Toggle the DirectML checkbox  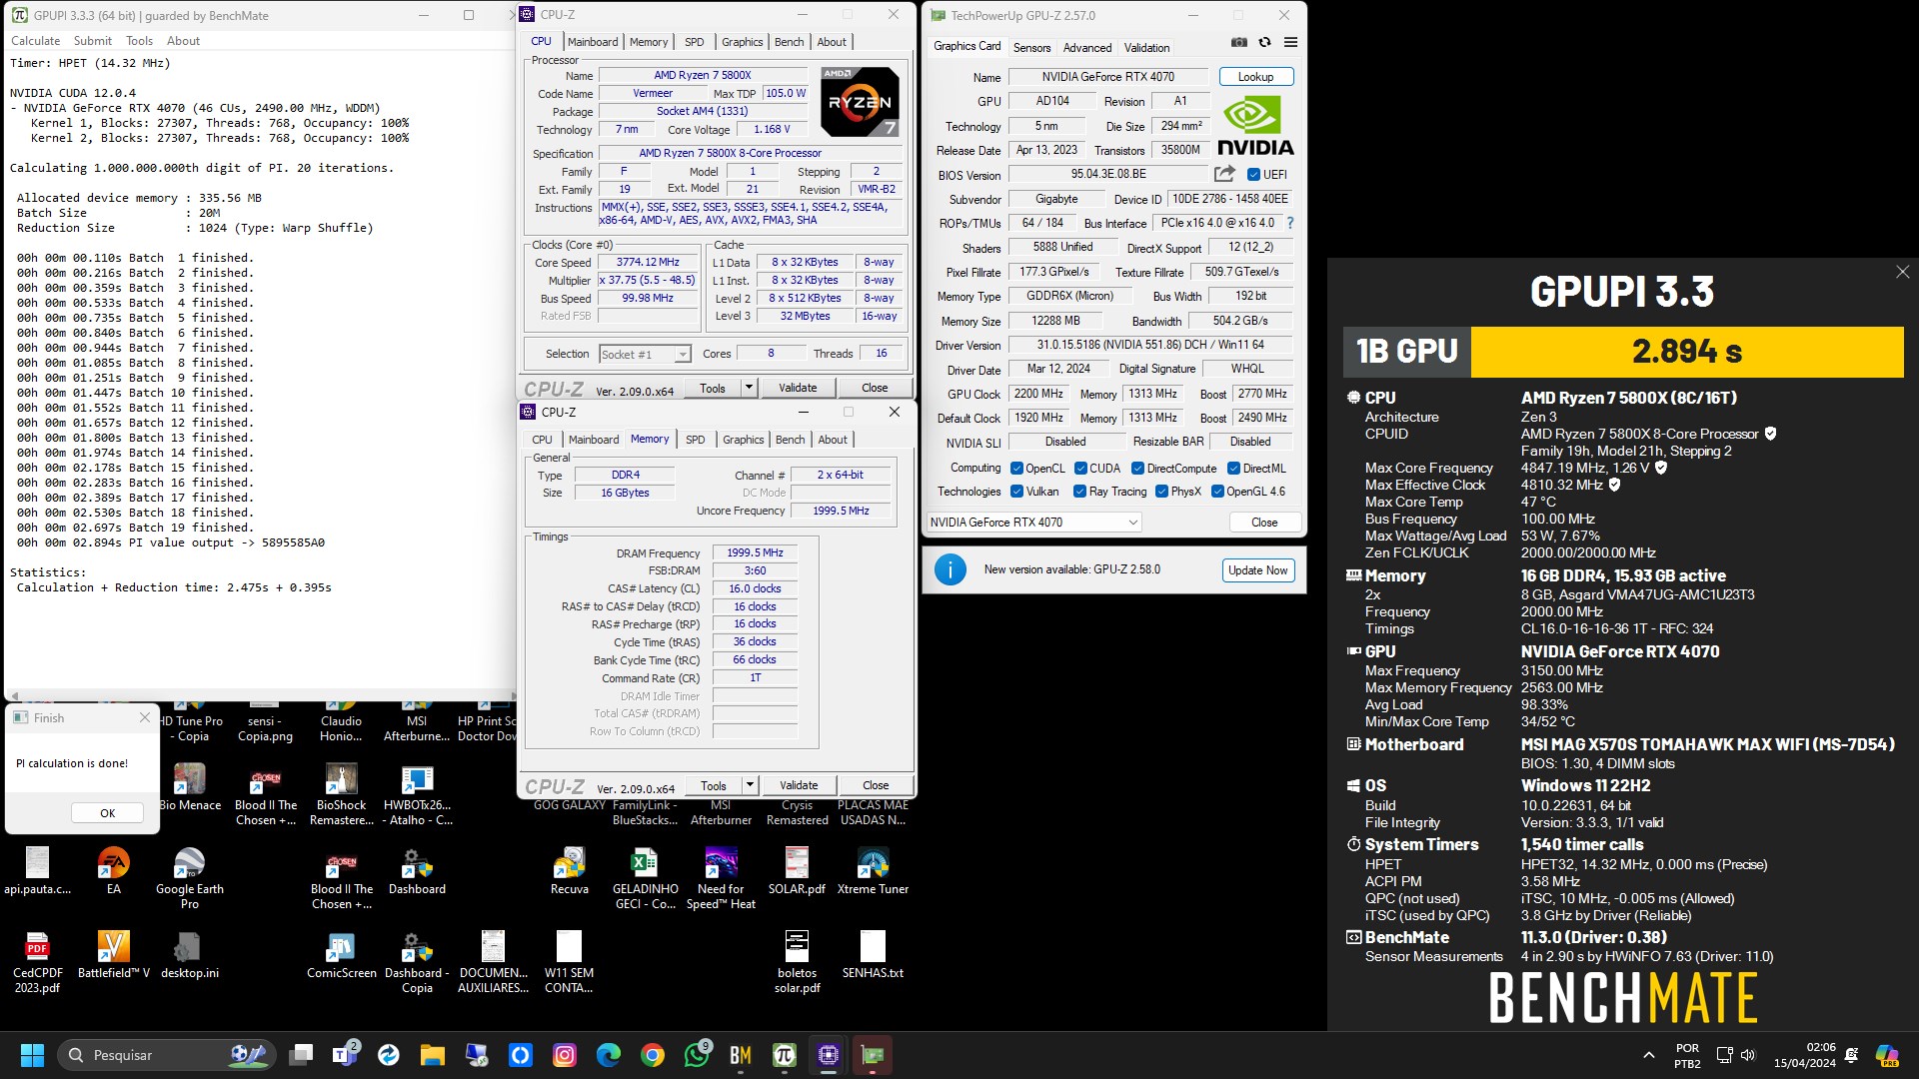[x=1233, y=469]
